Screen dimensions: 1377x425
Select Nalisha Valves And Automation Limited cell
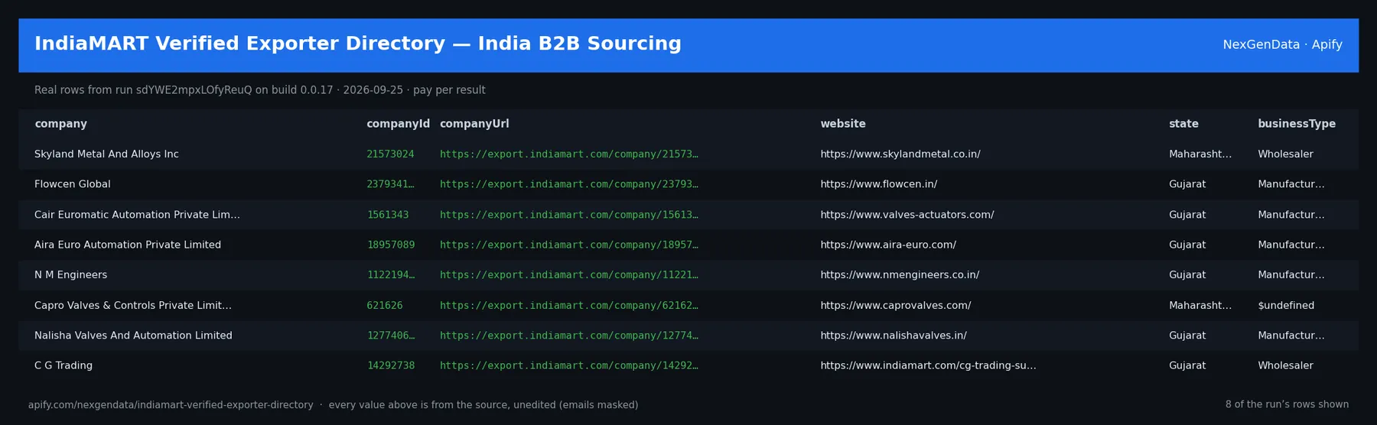(133, 336)
